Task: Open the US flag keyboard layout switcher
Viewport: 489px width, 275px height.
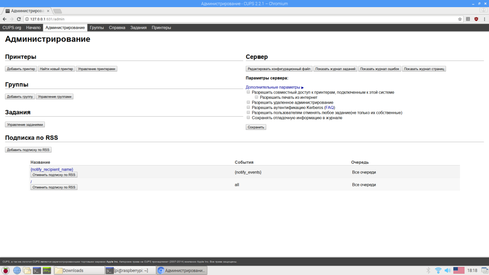Action: click(459, 271)
